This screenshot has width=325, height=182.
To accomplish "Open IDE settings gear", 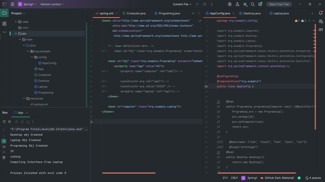I will point(260,4).
